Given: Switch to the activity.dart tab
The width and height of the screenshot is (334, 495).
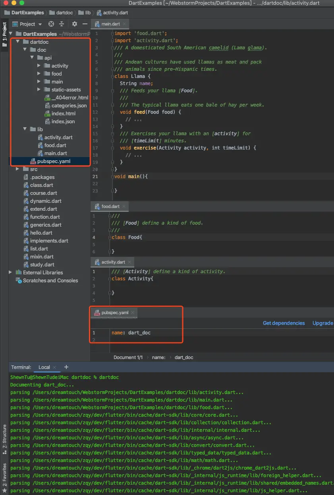Looking at the screenshot, I should 113,262.
